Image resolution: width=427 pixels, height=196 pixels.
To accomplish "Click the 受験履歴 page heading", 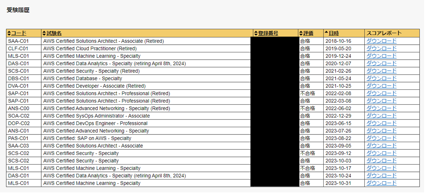I will [18, 10].
